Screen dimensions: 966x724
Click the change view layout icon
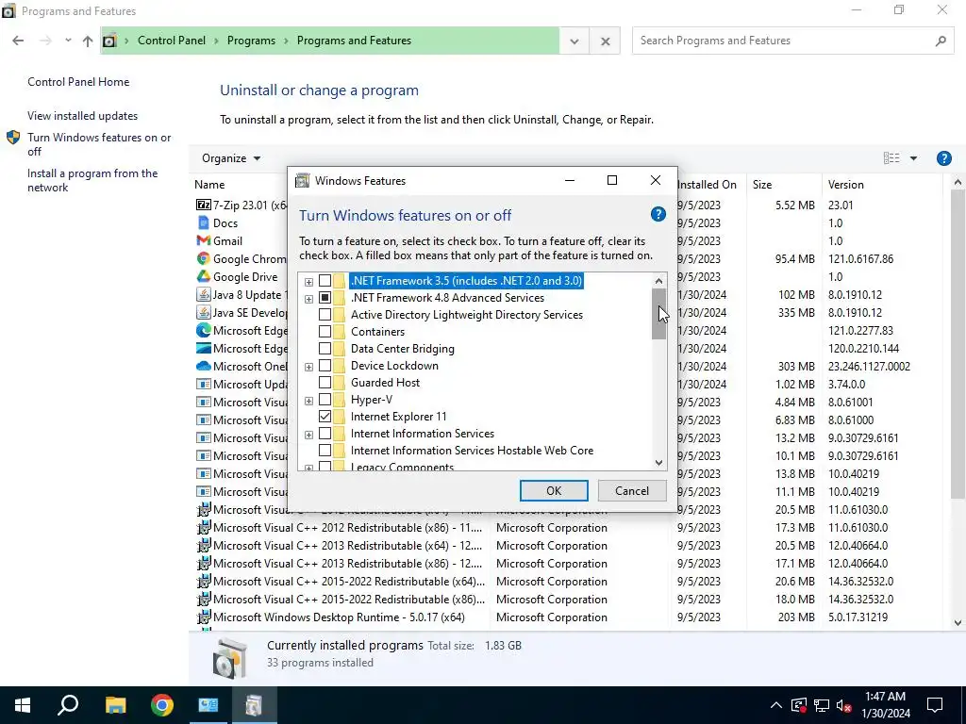(x=891, y=158)
